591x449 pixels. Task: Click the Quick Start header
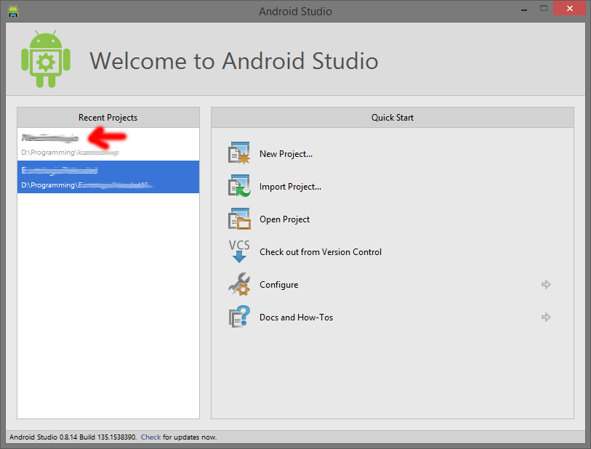point(393,118)
